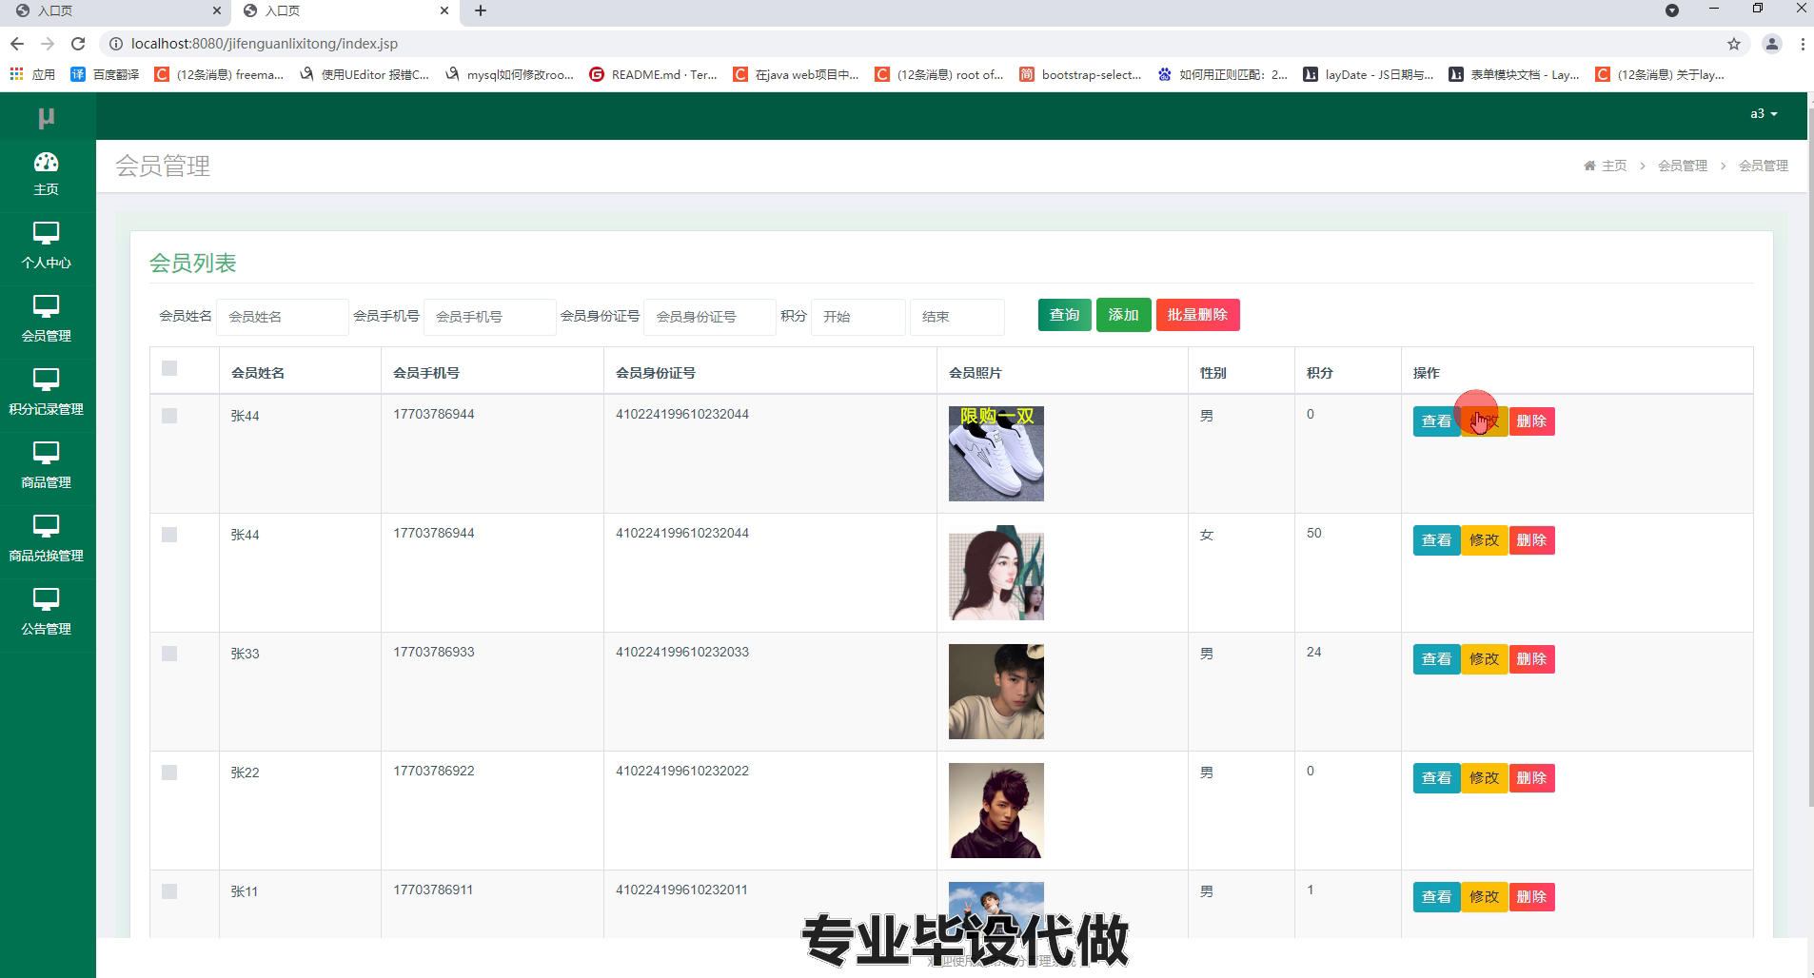Screen dimensions: 1814x978
Task: Check the 张33 row checkbox
Action: [x=169, y=654]
